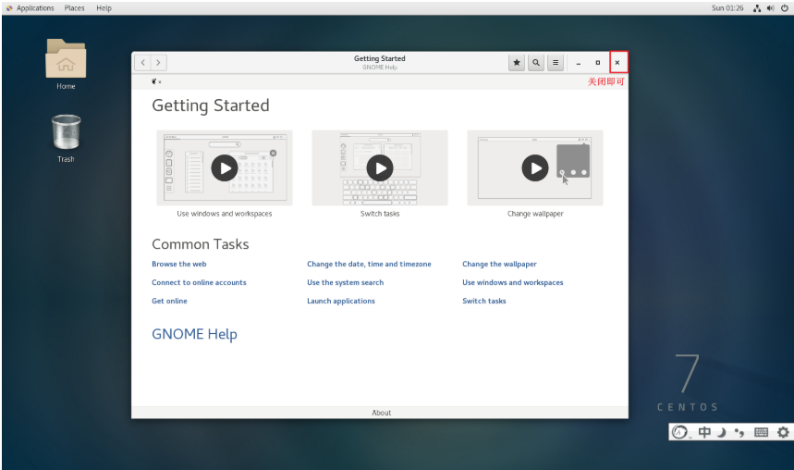Click the power icon in top bar

(x=785, y=8)
